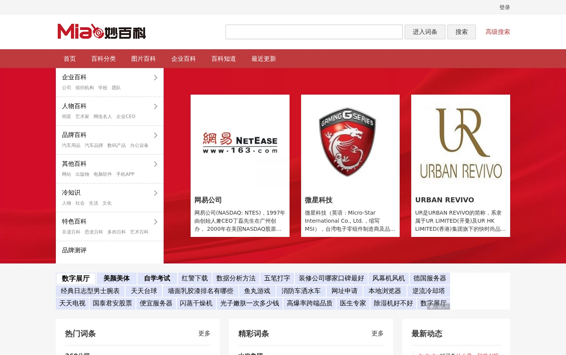566x355 pixels.
Task: Expand the 人物百科 category arrow
Action: coord(156,107)
